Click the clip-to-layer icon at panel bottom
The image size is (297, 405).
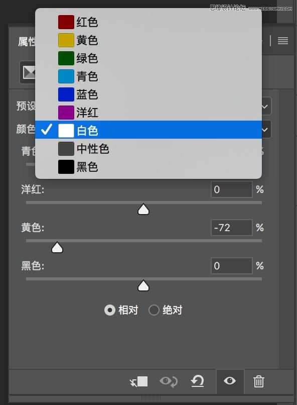point(139,381)
